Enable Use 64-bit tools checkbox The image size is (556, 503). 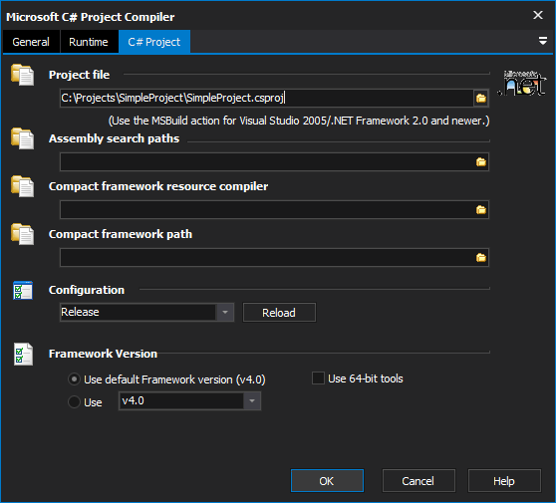(318, 378)
